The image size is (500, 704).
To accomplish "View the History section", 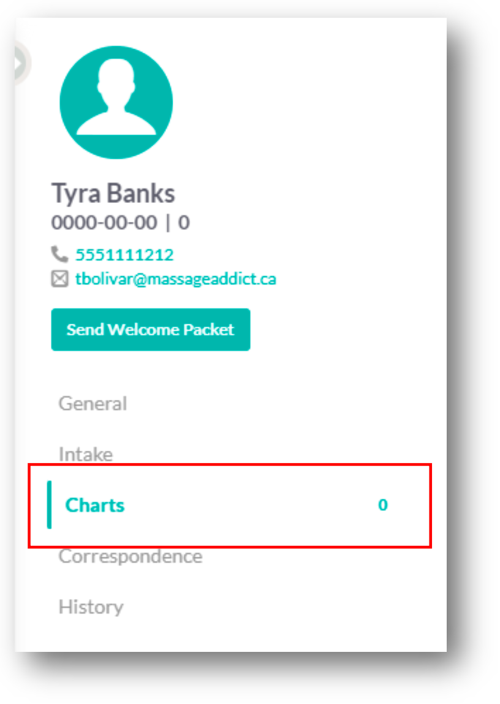I will [x=91, y=607].
